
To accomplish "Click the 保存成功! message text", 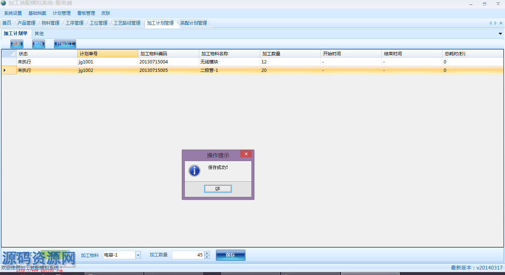I will tap(218, 167).
